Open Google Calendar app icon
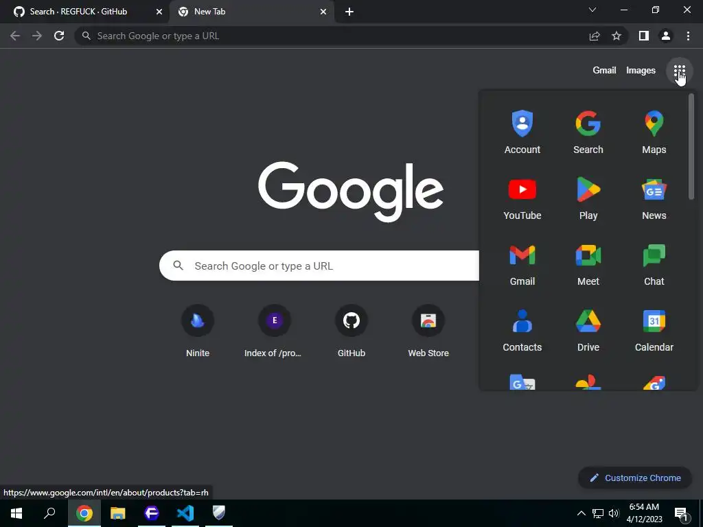The width and height of the screenshot is (703, 527). (x=654, y=330)
